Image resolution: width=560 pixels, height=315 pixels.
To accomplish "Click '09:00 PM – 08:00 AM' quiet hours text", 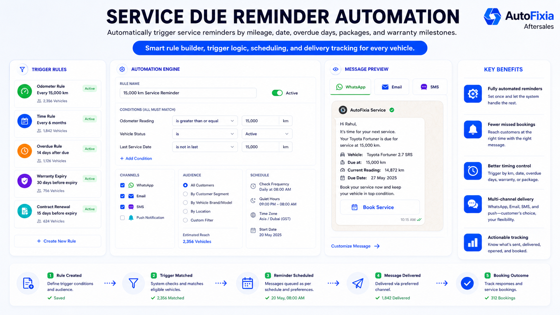I will pyautogui.click(x=278, y=204).
